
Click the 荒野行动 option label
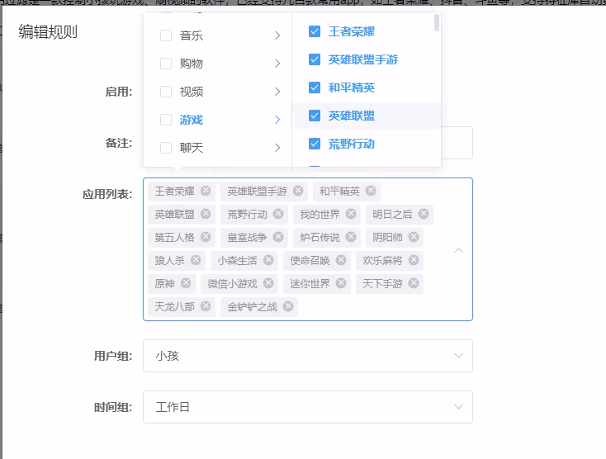point(352,144)
